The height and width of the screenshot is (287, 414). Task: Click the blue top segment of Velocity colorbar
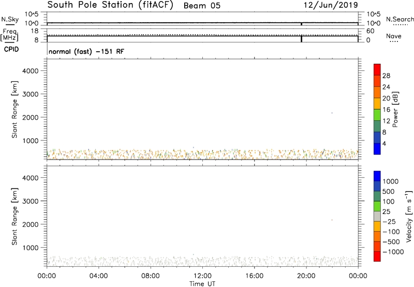[x=377, y=176]
